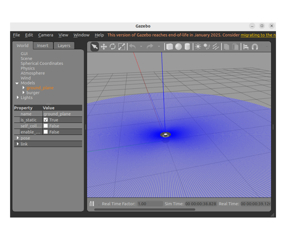
Task: Insert a sphere shape
Action: click(179, 47)
